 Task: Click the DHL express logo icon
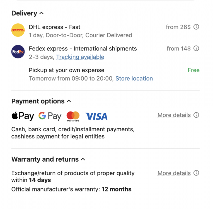click(x=18, y=30)
